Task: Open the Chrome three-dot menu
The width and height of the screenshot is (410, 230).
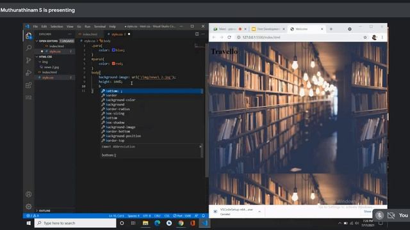Action: [x=382, y=37]
